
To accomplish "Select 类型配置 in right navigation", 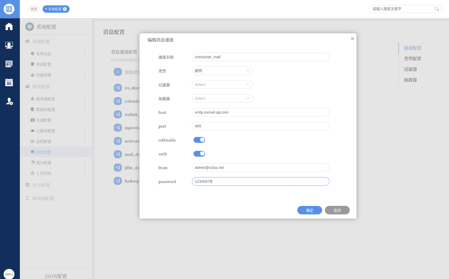I will pyautogui.click(x=412, y=58).
